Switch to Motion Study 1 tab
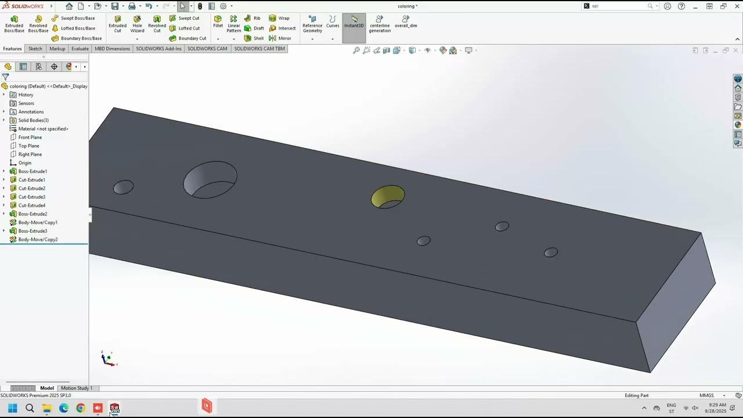Image resolution: width=743 pixels, height=418 pixels. 77,388
